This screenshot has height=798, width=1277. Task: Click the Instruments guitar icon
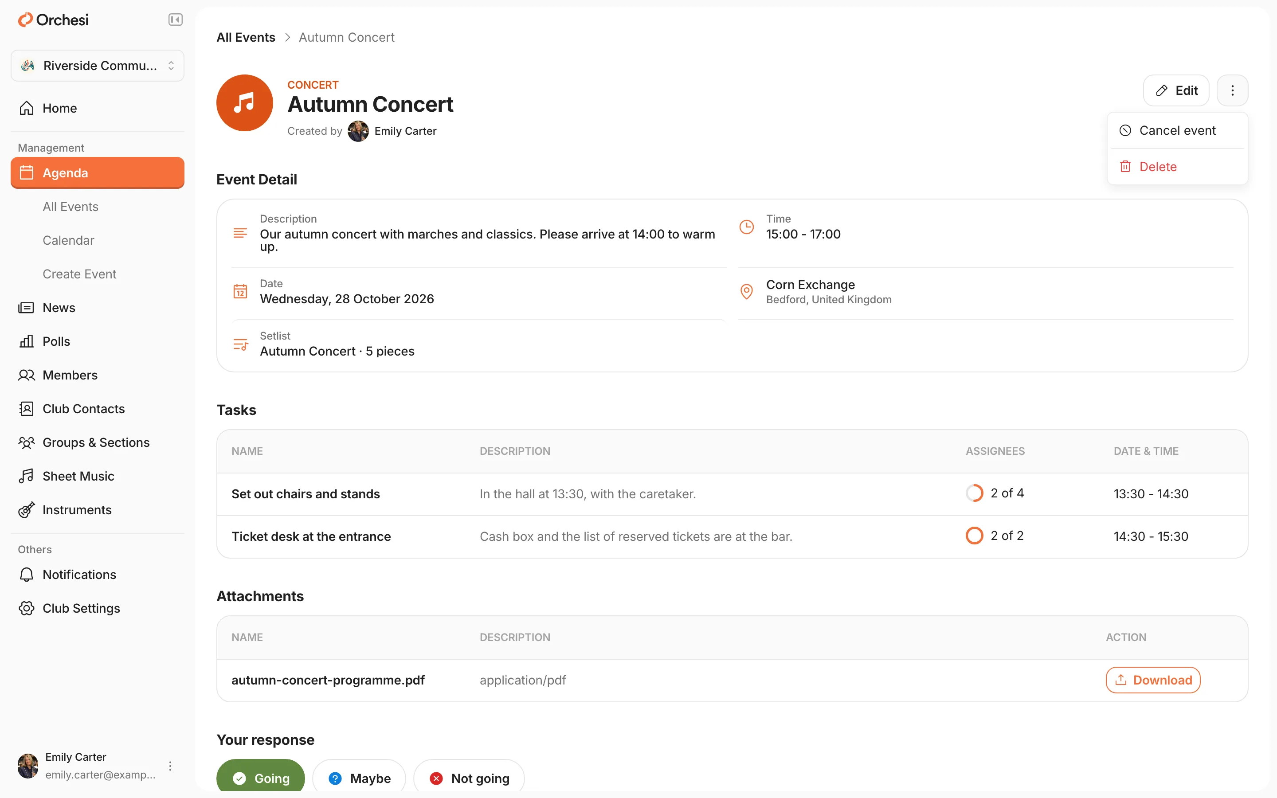click(x=27, y=510)
